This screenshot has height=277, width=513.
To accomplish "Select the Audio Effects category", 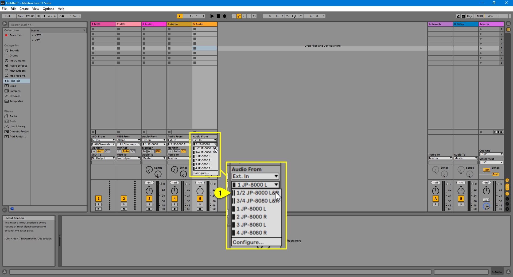I will [18, 66].
